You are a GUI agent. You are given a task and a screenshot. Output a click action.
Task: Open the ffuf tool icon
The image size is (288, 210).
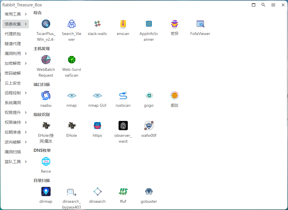point(123,191)
